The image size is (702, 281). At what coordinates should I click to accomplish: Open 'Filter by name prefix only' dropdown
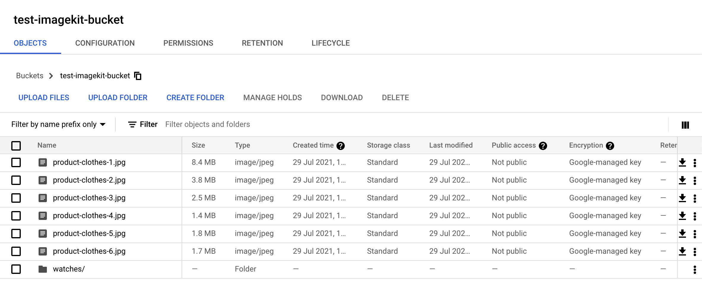[58, 124]
